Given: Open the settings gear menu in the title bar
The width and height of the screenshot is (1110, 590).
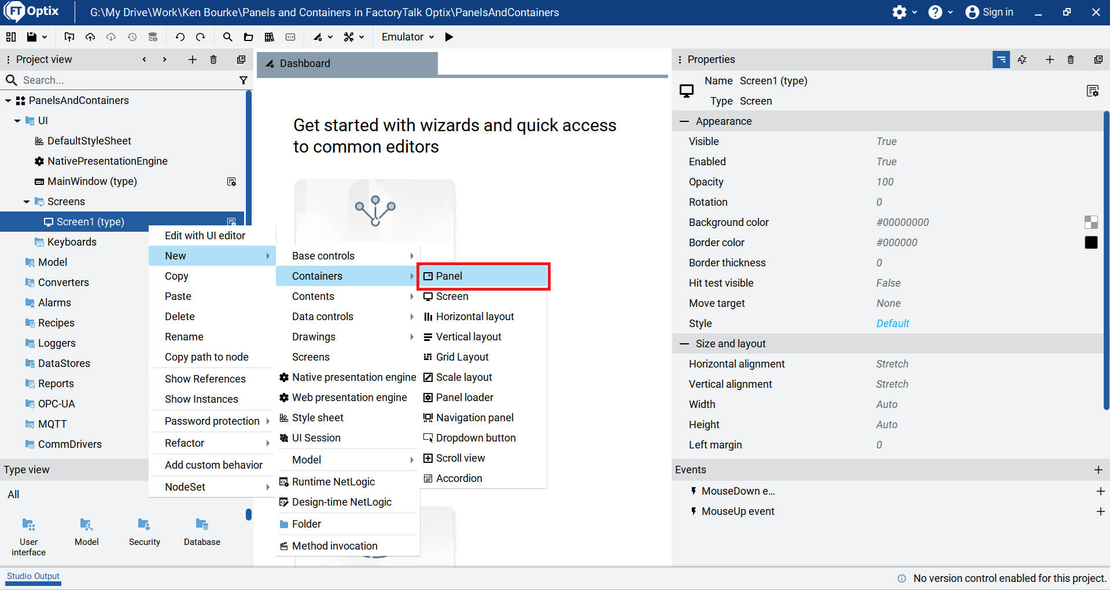Looking at the screenshot, I should (x=905, y=12).
